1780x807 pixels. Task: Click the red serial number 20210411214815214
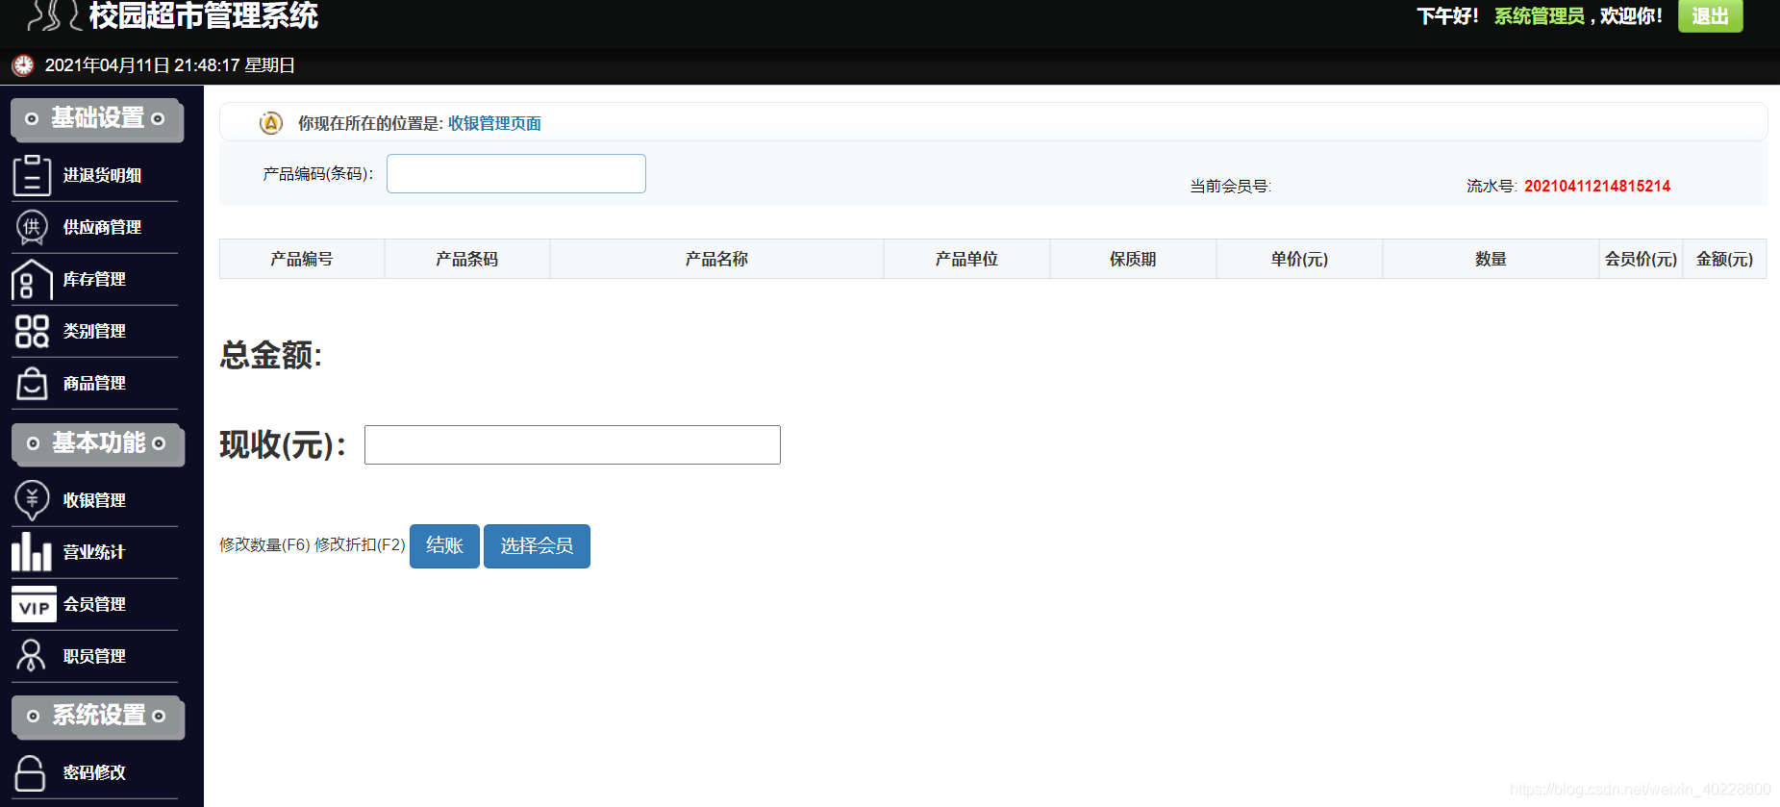(1597, 186)
